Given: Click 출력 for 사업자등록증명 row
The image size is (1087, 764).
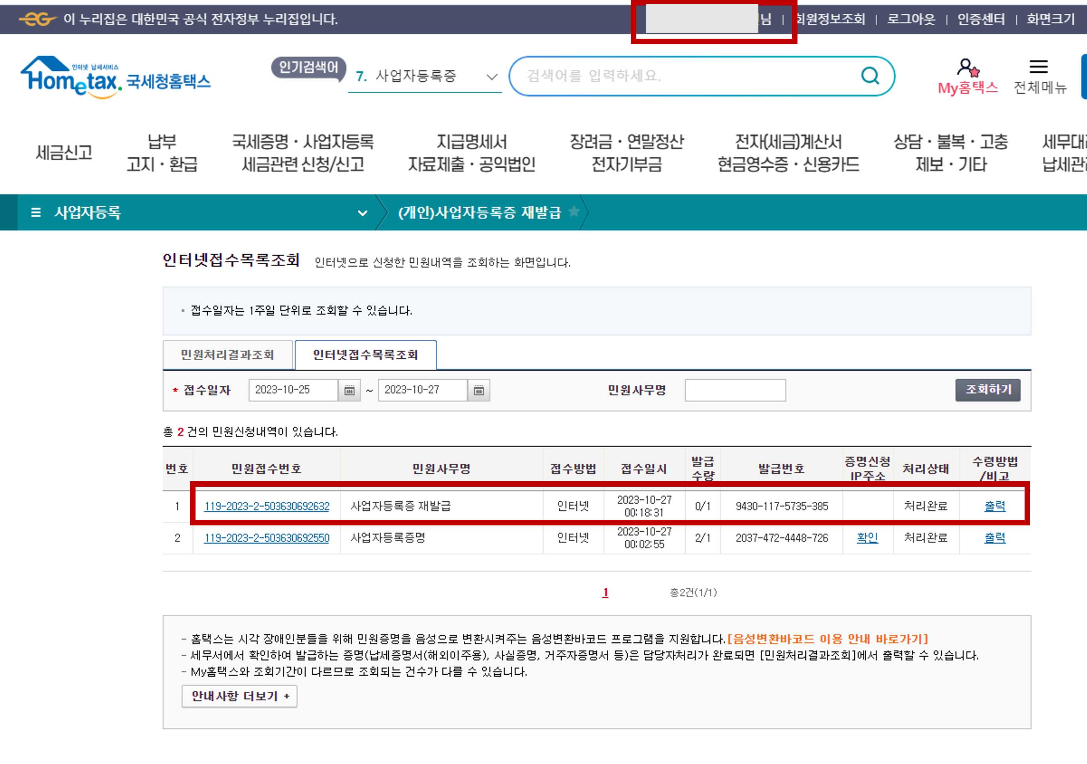Looking at the screenshot, I should [994, 538].
